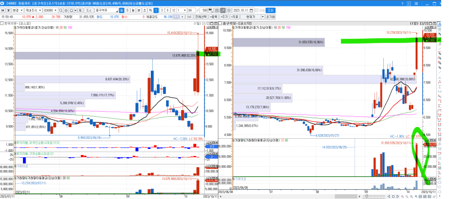This screenshot has width=451, height=199.
Task: Click the play-right triangle below chart
Action: click(398, 196)
